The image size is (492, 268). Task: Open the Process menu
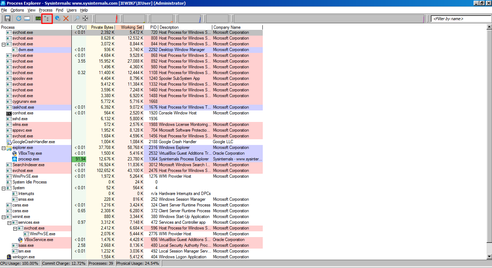point(45,10)
